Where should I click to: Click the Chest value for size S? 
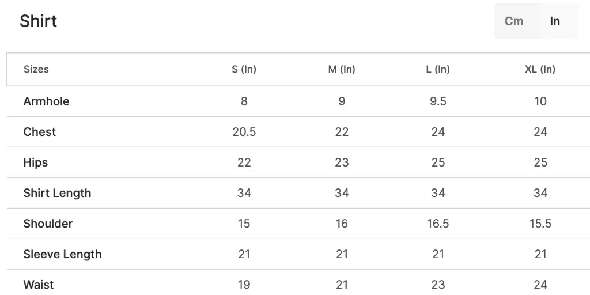(x=244, y=132)
